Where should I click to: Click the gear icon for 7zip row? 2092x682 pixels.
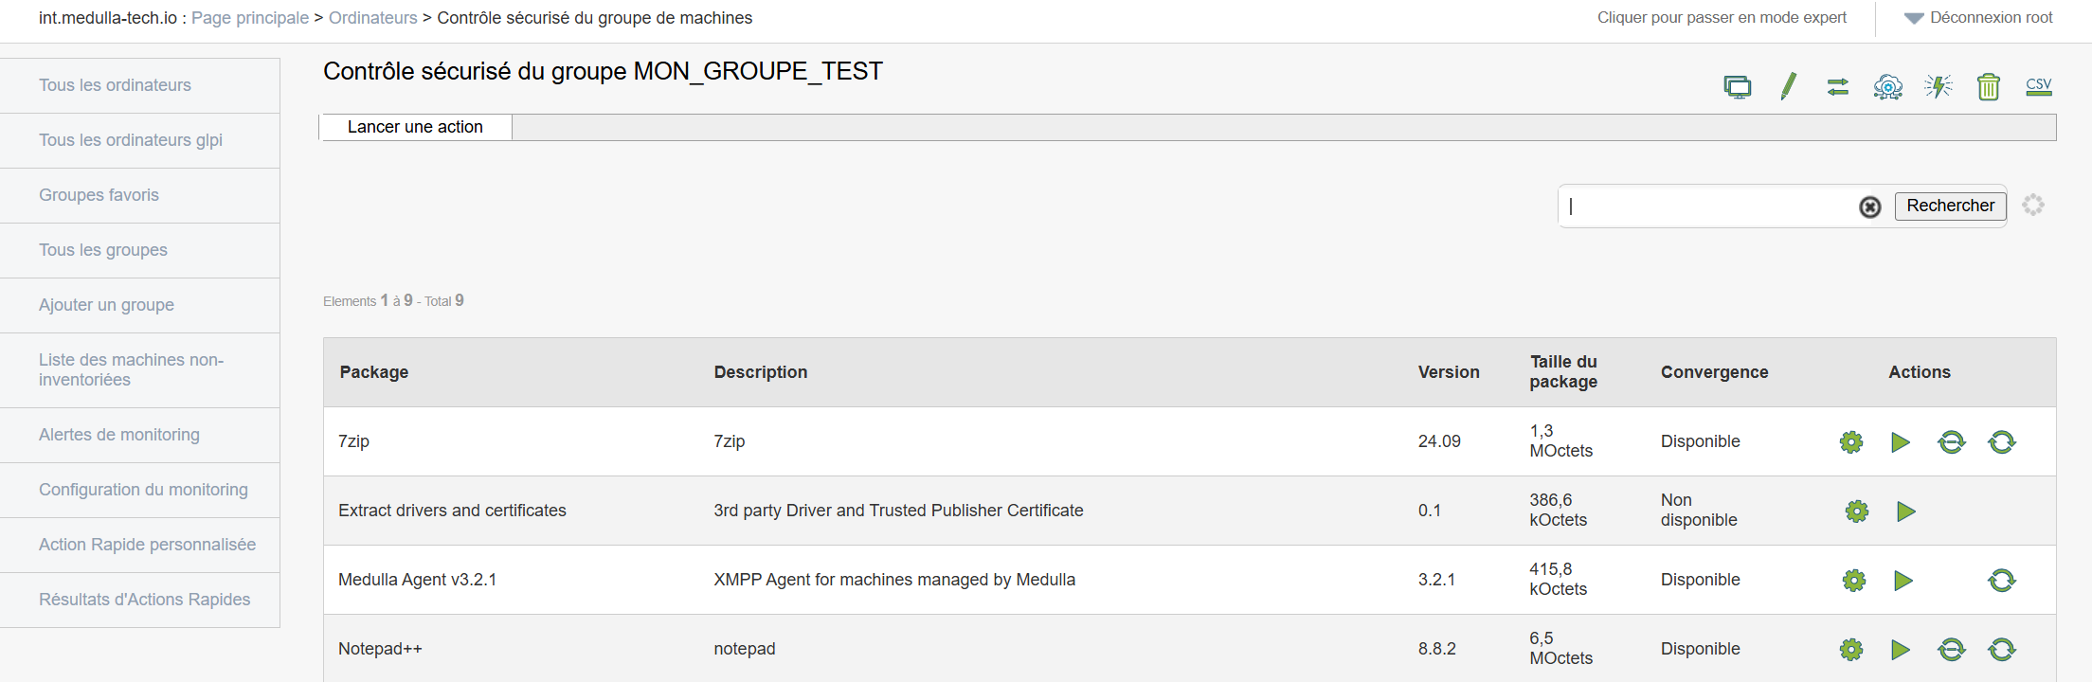click(x=1851, y=442)
